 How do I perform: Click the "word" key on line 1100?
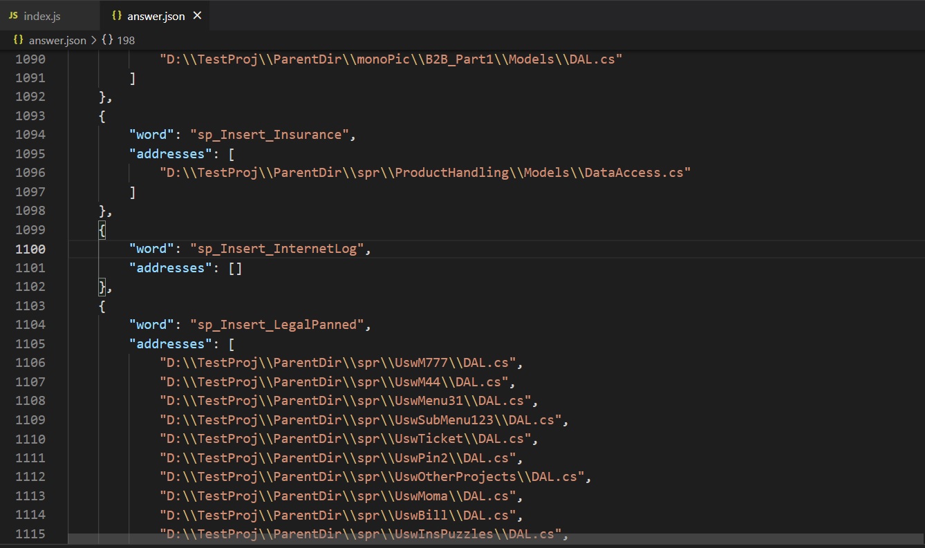[152, 249]
